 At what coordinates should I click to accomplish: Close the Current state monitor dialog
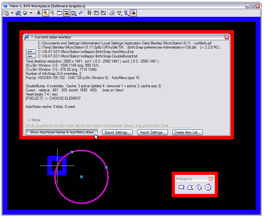click(x=227, y=37)
